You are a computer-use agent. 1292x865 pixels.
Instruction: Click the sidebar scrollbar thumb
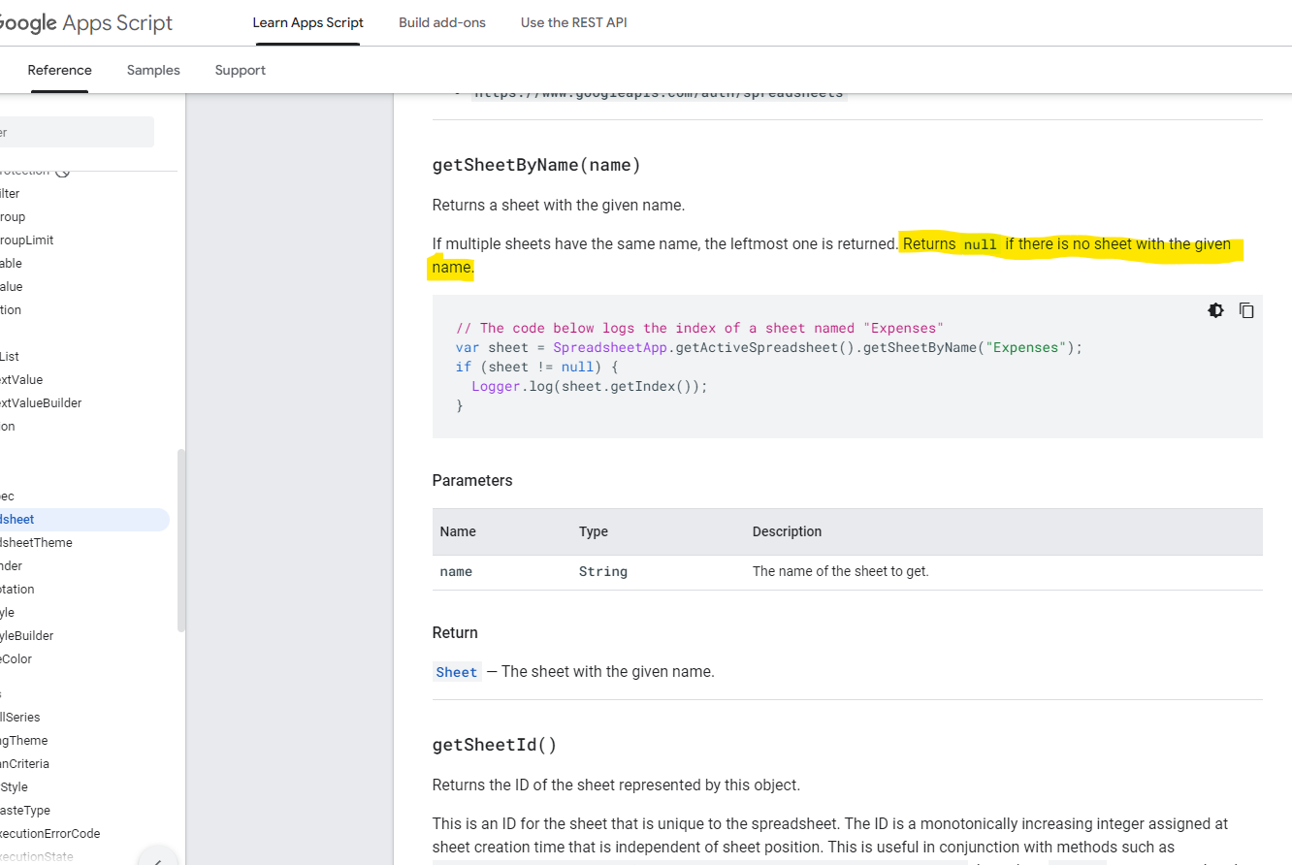(180, 533)
